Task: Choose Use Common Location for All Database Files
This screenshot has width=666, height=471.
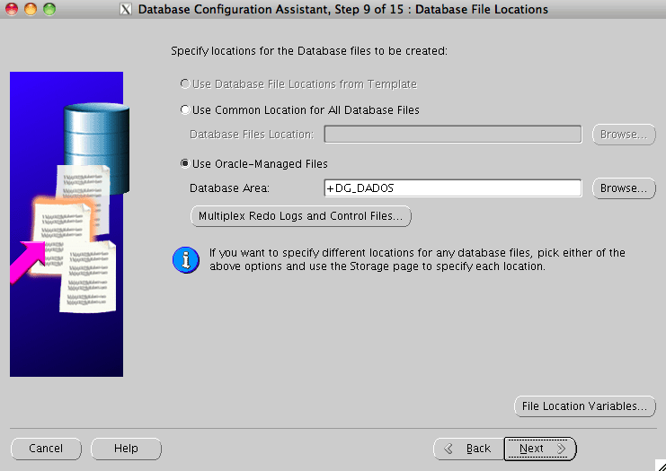Action: click(185, 110)
